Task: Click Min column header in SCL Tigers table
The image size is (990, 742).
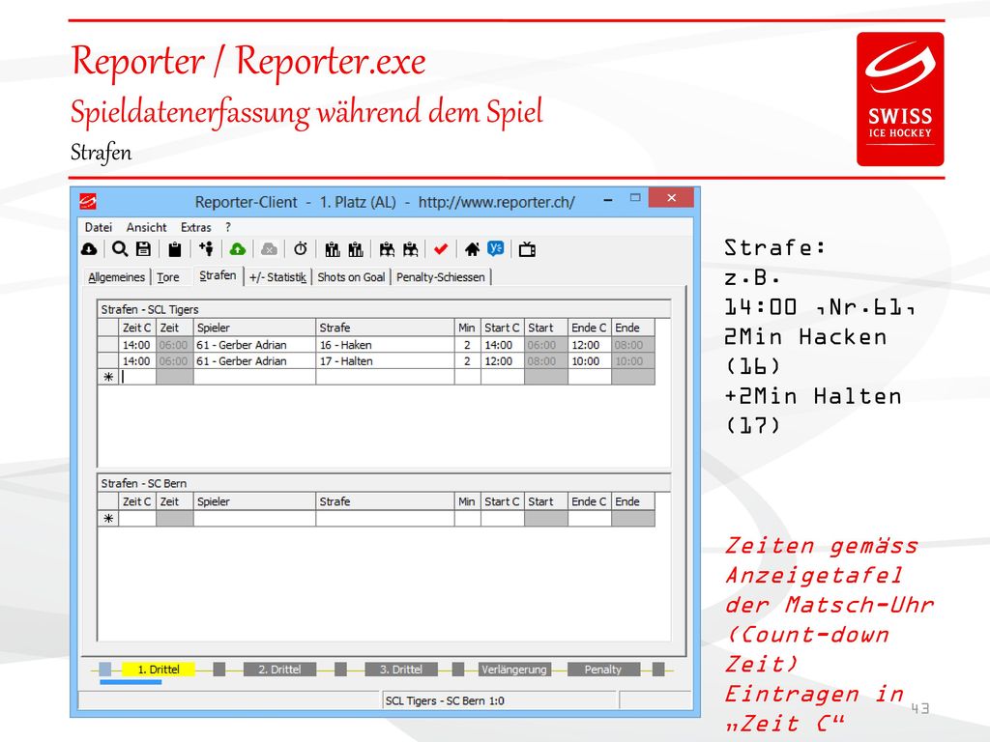Action: (x=467, y=328)
